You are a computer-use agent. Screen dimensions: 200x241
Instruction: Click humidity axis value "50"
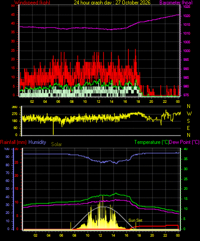(x=7, y=189)
